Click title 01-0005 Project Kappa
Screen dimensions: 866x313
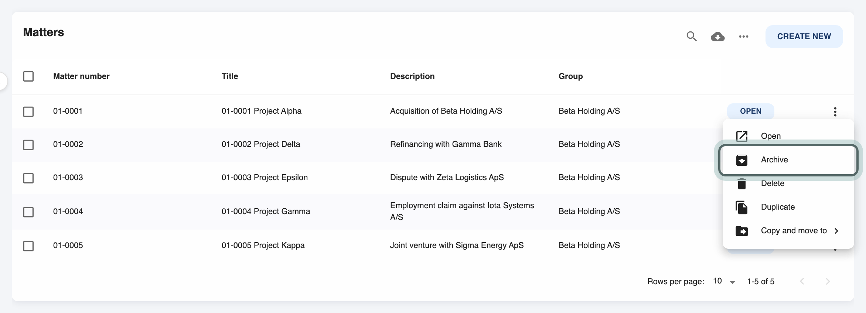263,245
